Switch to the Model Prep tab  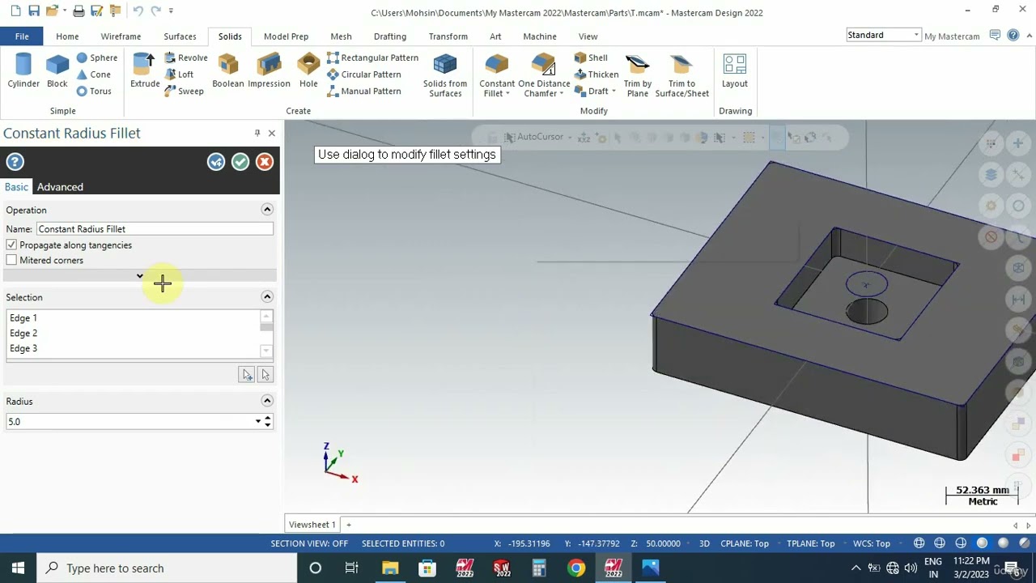[286, 36]
